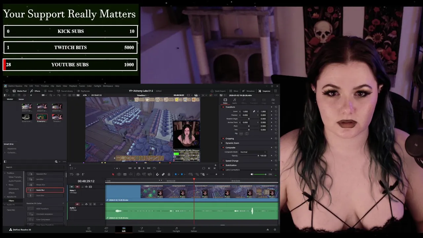
Task: Open the Composite Mode Normal dropdown
Action: (x=253, y=152)
